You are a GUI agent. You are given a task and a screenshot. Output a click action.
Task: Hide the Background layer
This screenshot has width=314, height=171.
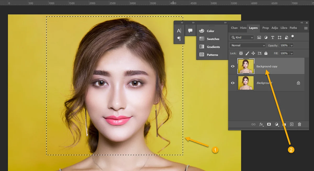pyautogui.click(x=233, y=83)
